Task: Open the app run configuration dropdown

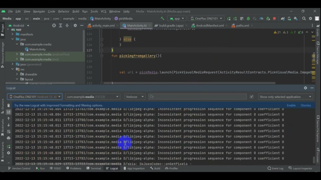Action: point(177,18)
